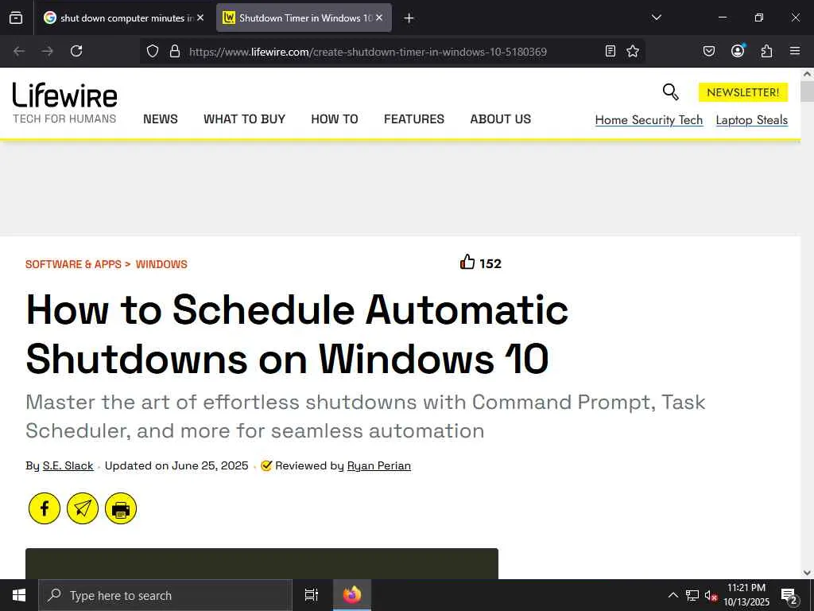Close the Shutdown Timer Lifewire tab
814x611 pixels.
(x=379, y=18)
